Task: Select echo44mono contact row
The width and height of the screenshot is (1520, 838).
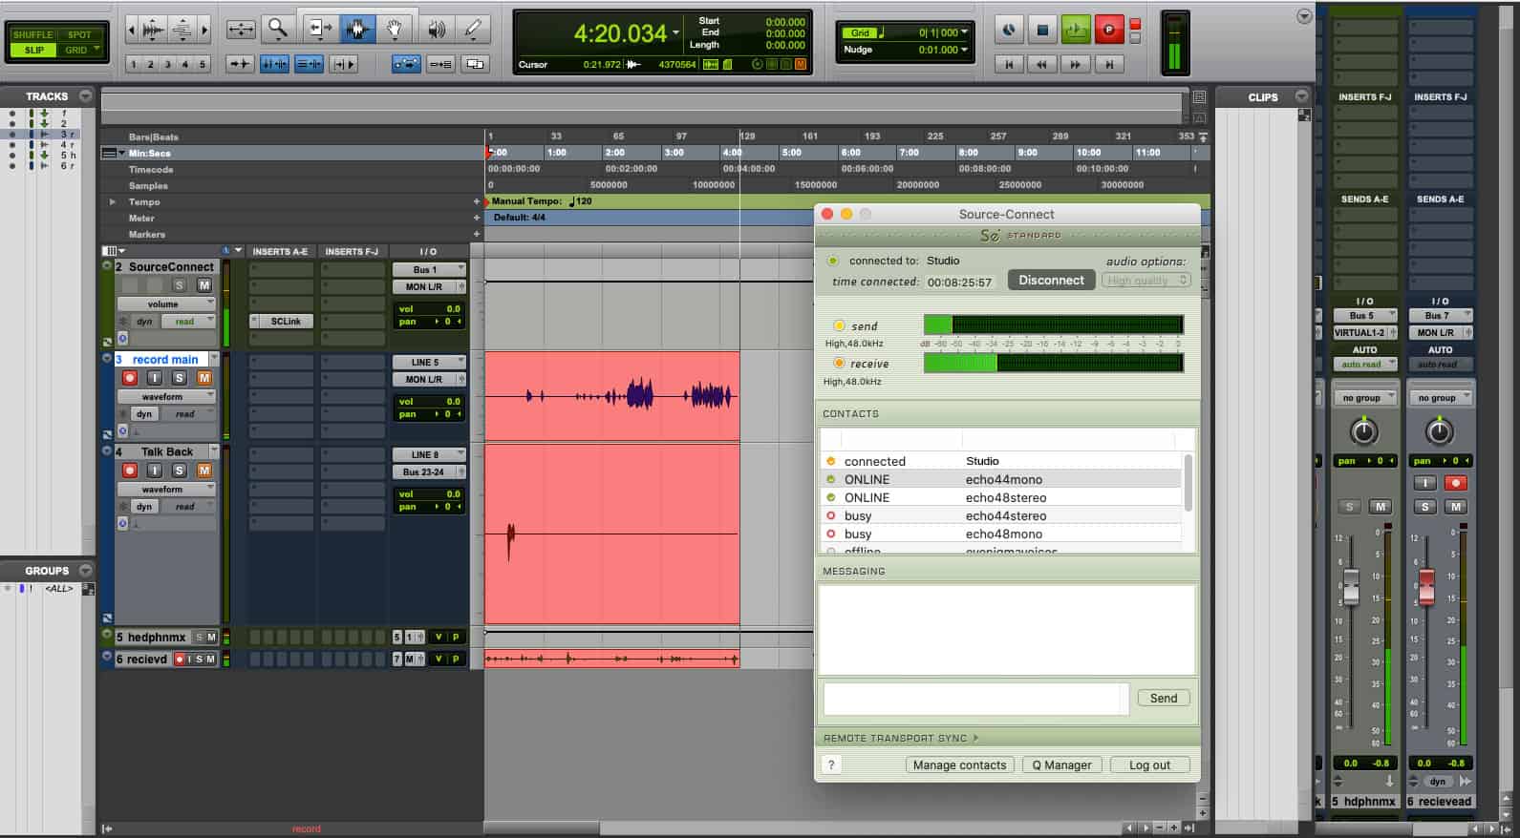Action: coord(1001,480)
